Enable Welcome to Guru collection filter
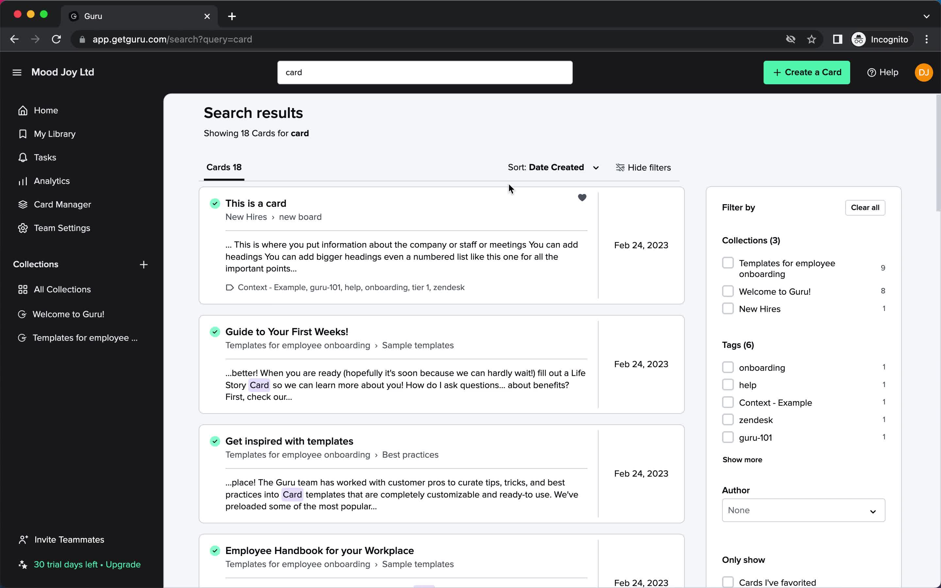The image size is (941, 588). point(728,291)
